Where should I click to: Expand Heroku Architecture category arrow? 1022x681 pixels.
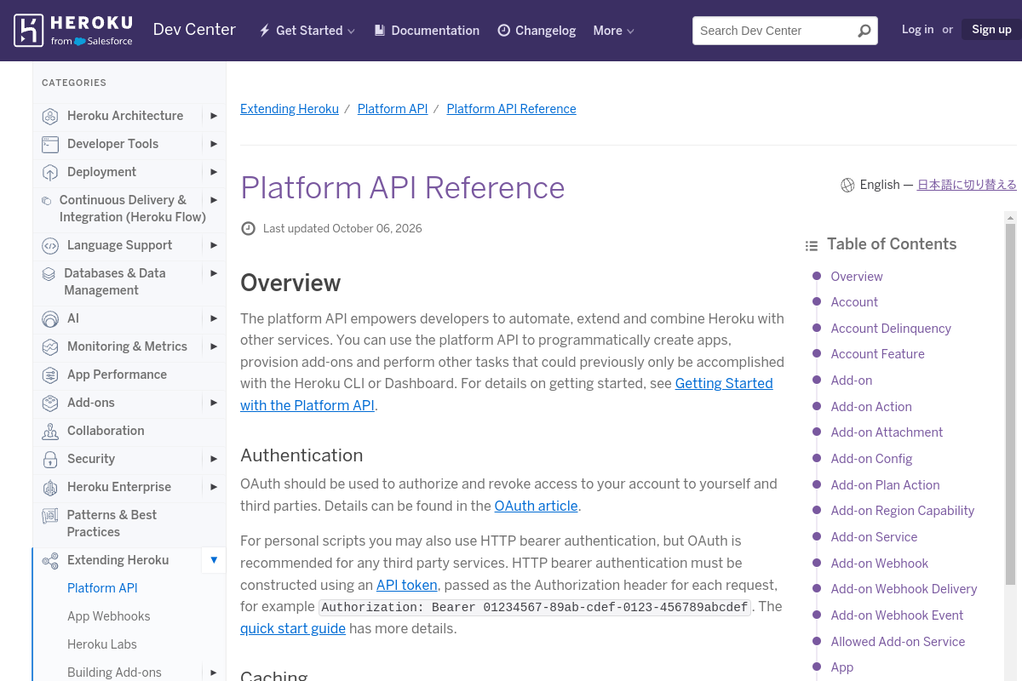pos(214,116)
